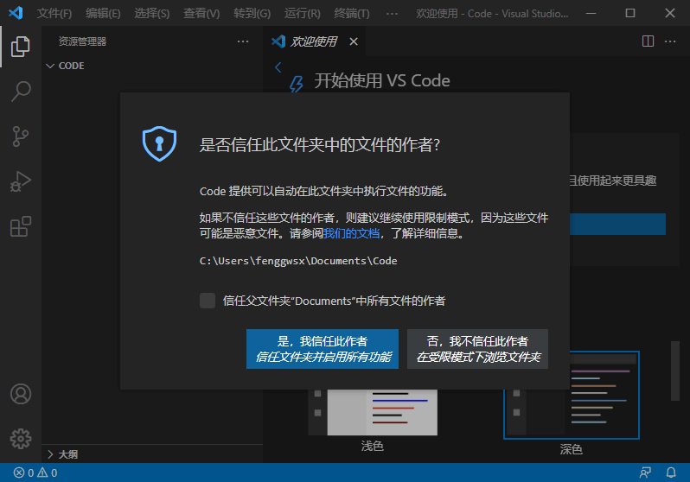Image resolution: width=690 pixels, height=482 pixels.
Task: Open the 我们的文档 link
Action: 351,233
